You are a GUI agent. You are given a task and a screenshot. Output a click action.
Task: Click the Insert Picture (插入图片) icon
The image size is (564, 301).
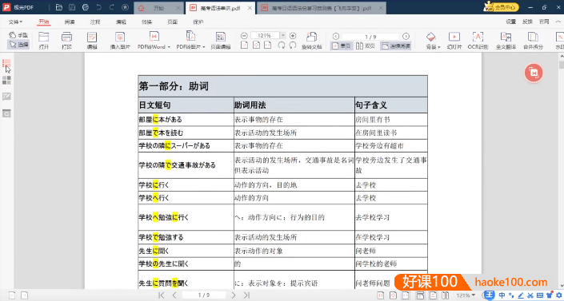click(120, 40)
